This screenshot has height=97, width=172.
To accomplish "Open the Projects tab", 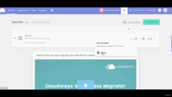I will pyautogui.click(x=42, y=11).
